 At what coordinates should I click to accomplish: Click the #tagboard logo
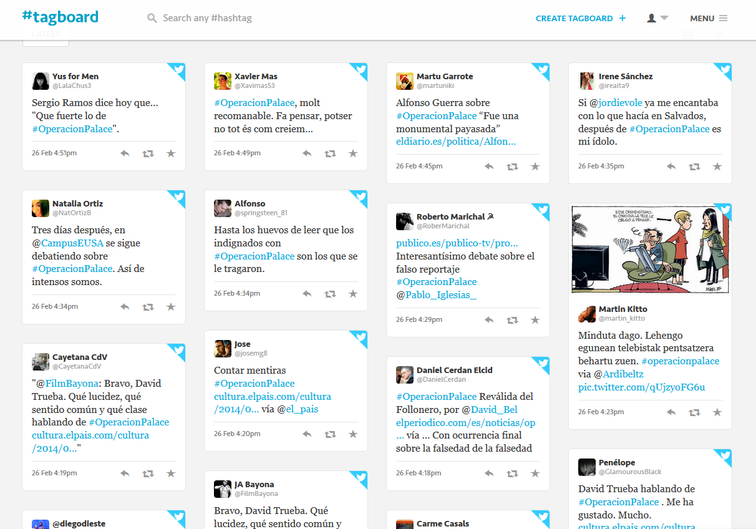coord(60,17)
